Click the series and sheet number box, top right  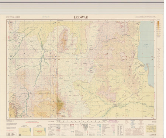point(146,17)
